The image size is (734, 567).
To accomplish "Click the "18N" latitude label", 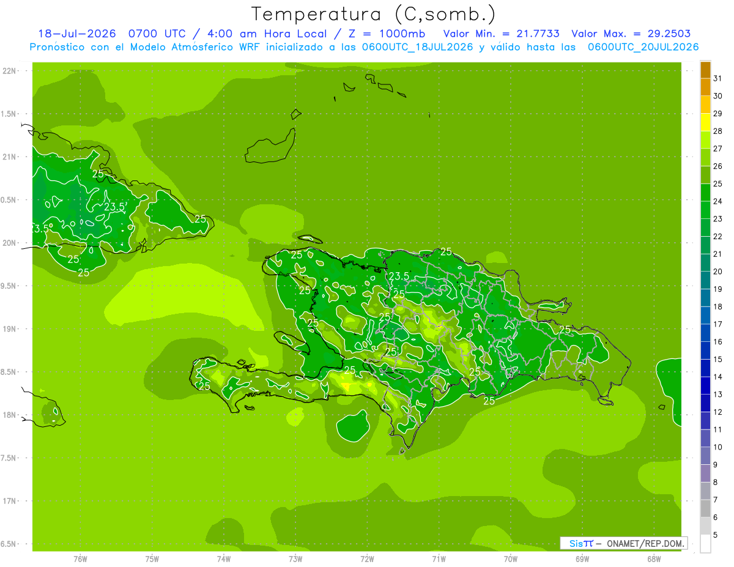I will (x=10, y=415).
